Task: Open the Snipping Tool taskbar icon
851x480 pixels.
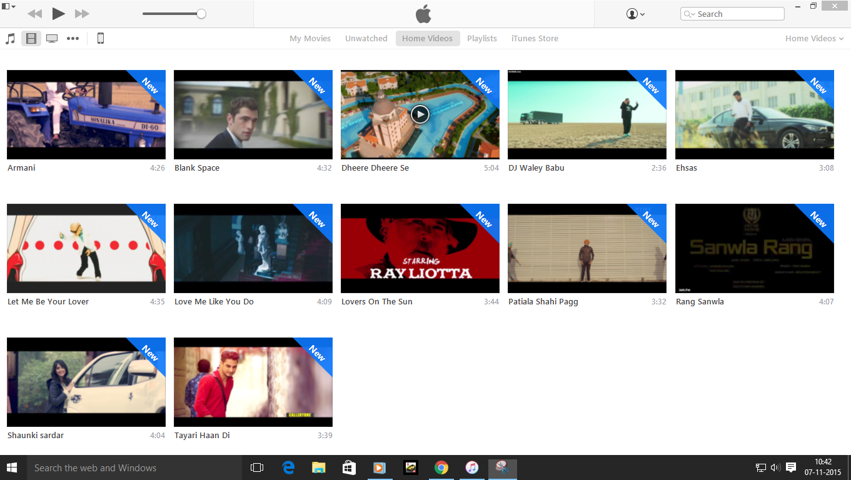Action: point(503,467)
